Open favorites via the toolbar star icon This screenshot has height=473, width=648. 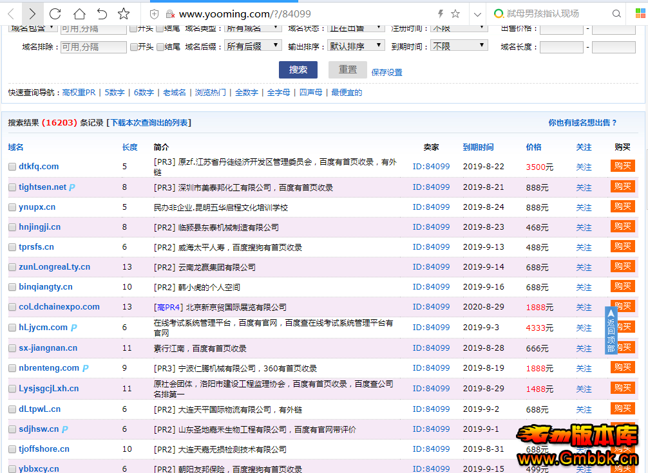pos(124,14)
